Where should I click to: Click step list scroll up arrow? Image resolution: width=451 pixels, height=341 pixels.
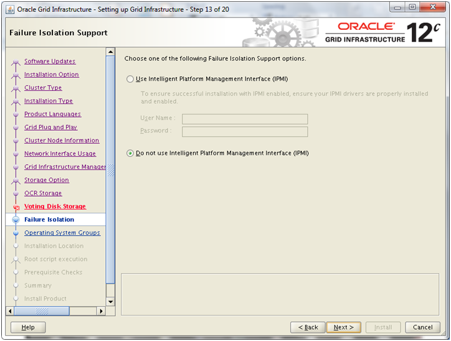point(110,52)
